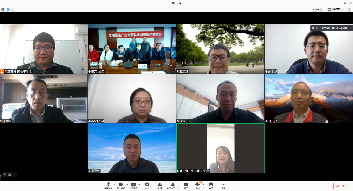Start recording with the Record button
This screenshot has width=353, height=191.
(x=197, y=185)
